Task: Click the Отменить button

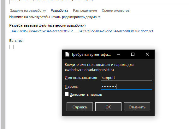Action: [137, 107]
